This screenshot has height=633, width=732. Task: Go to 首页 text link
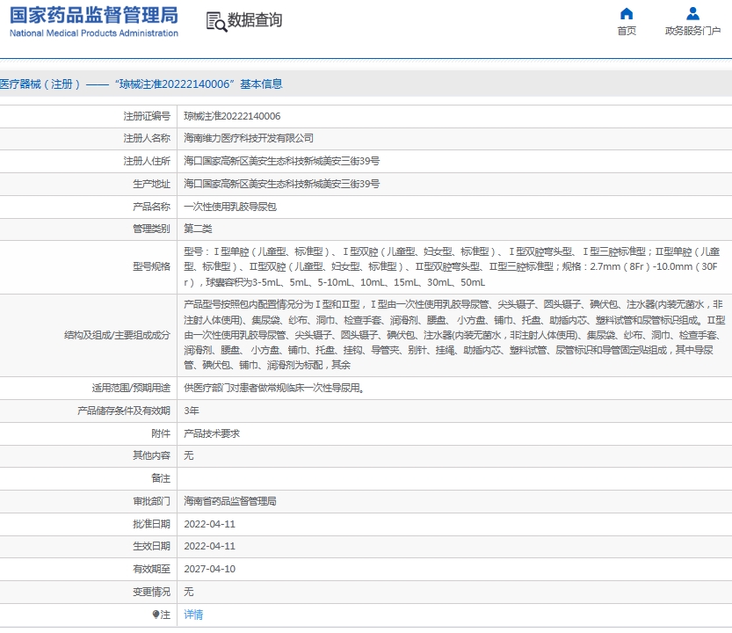click(x=626, y=31)
